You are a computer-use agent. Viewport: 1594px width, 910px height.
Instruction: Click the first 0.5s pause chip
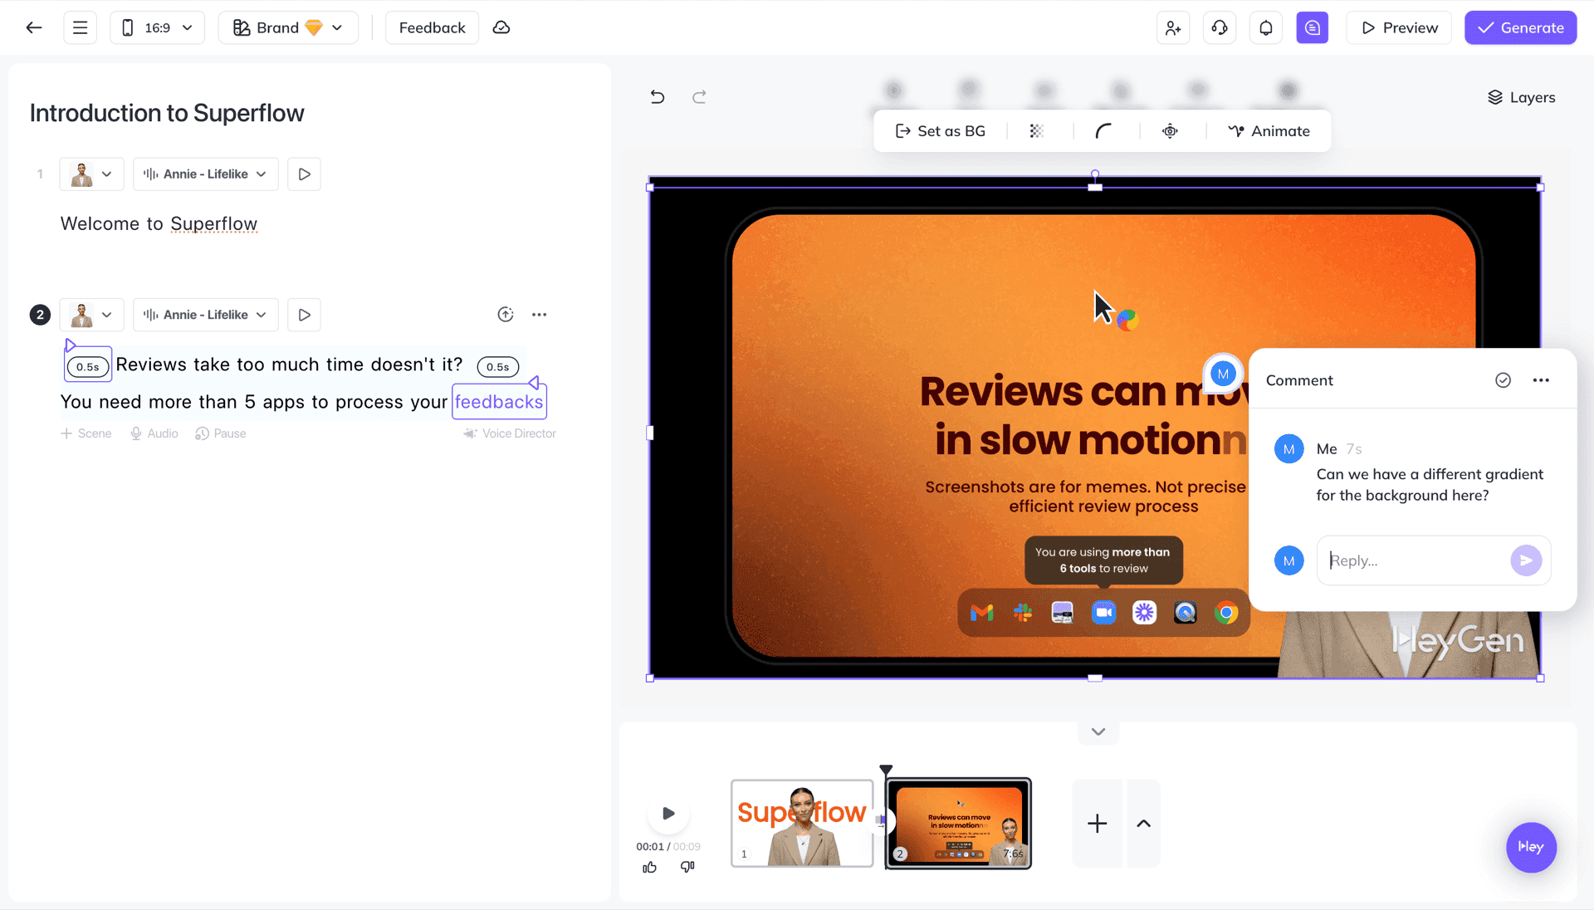[x=88, y=367]
